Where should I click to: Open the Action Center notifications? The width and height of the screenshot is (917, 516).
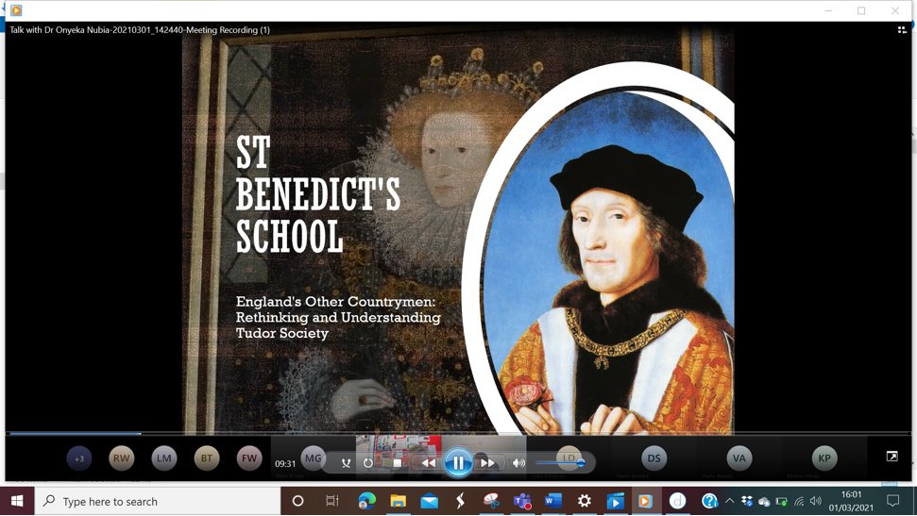[x=893, y=501]
